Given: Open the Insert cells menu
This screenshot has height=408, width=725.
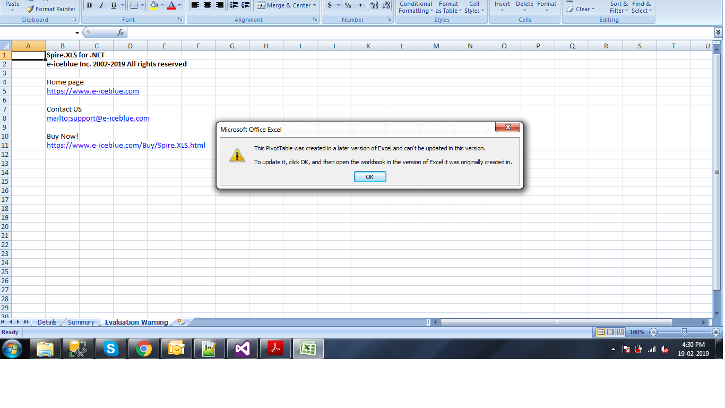Looking at the screenshot, I should click(x=502, y=7).
